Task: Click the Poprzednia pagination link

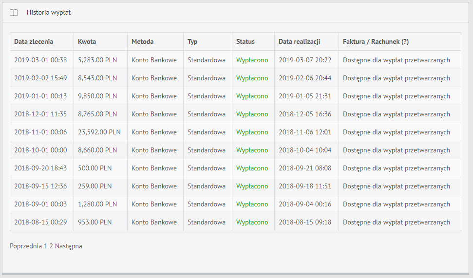Action: click(25, 246)
